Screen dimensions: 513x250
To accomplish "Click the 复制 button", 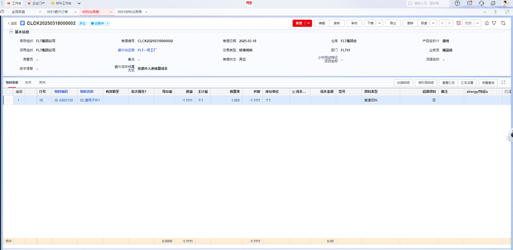I will tap(337, 23).
